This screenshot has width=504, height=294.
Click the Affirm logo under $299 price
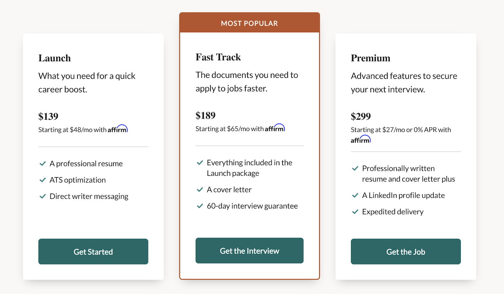click(x=361, y=139)
